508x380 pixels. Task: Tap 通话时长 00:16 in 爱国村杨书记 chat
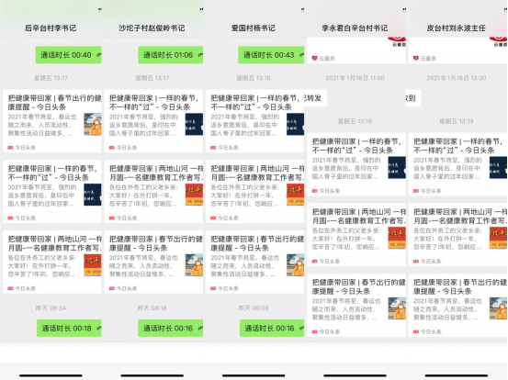pos(272,329)
